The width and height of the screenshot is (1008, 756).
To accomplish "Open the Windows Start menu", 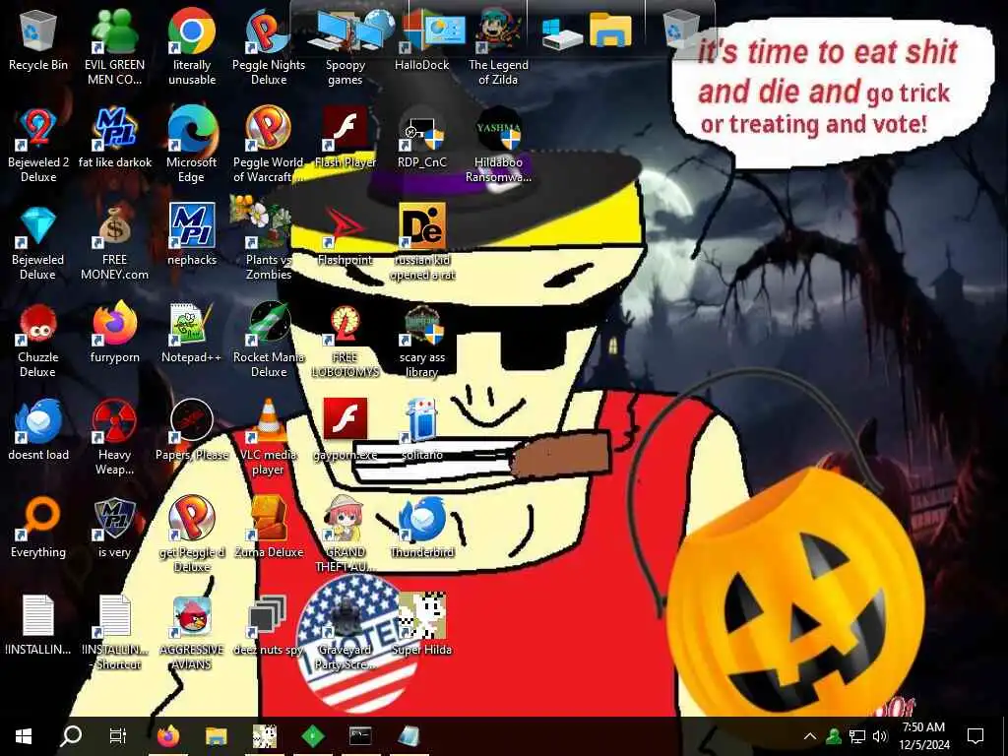I will [x=24, y=736].
